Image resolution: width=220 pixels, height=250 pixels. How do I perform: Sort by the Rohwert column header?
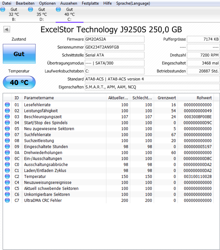196,98
